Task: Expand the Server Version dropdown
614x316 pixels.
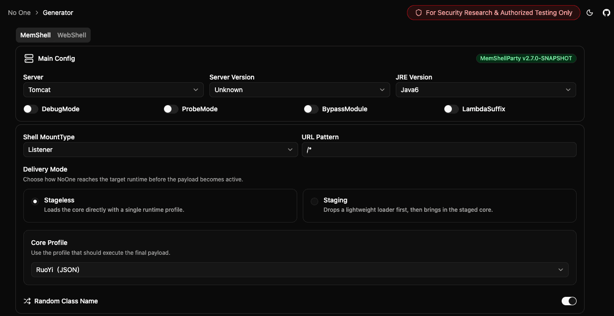Action: tap(300, 90)
